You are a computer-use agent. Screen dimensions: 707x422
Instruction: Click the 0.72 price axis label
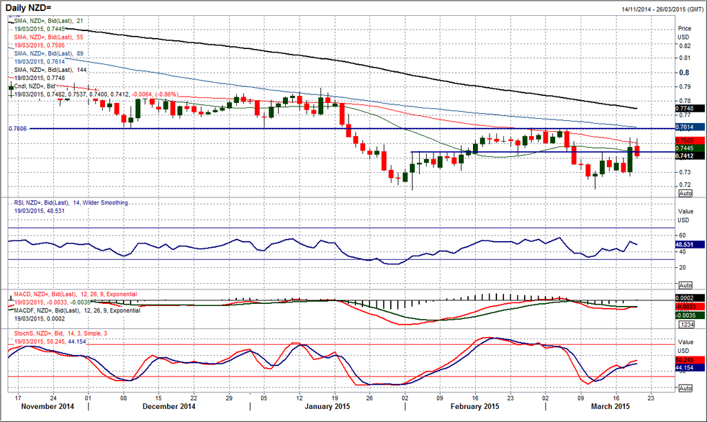684,184
